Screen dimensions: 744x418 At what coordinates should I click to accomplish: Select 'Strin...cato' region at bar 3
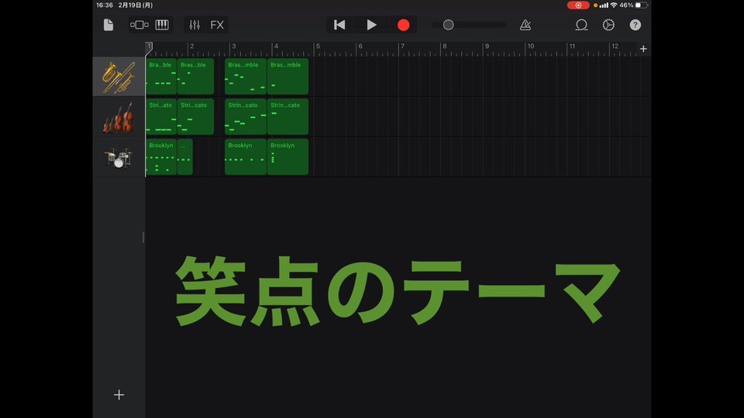(246, 117)
